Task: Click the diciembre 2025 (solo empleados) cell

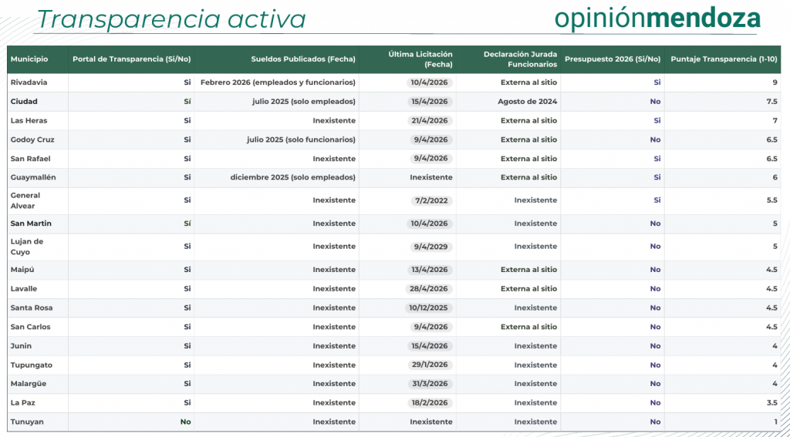Action: pos(292,177)
